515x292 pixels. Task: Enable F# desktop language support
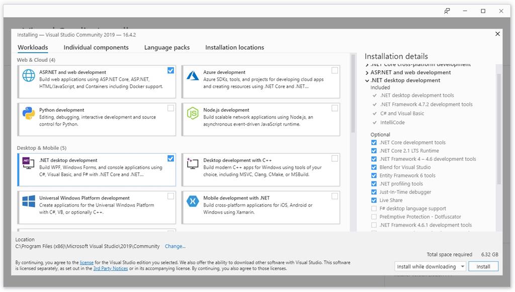374,208
